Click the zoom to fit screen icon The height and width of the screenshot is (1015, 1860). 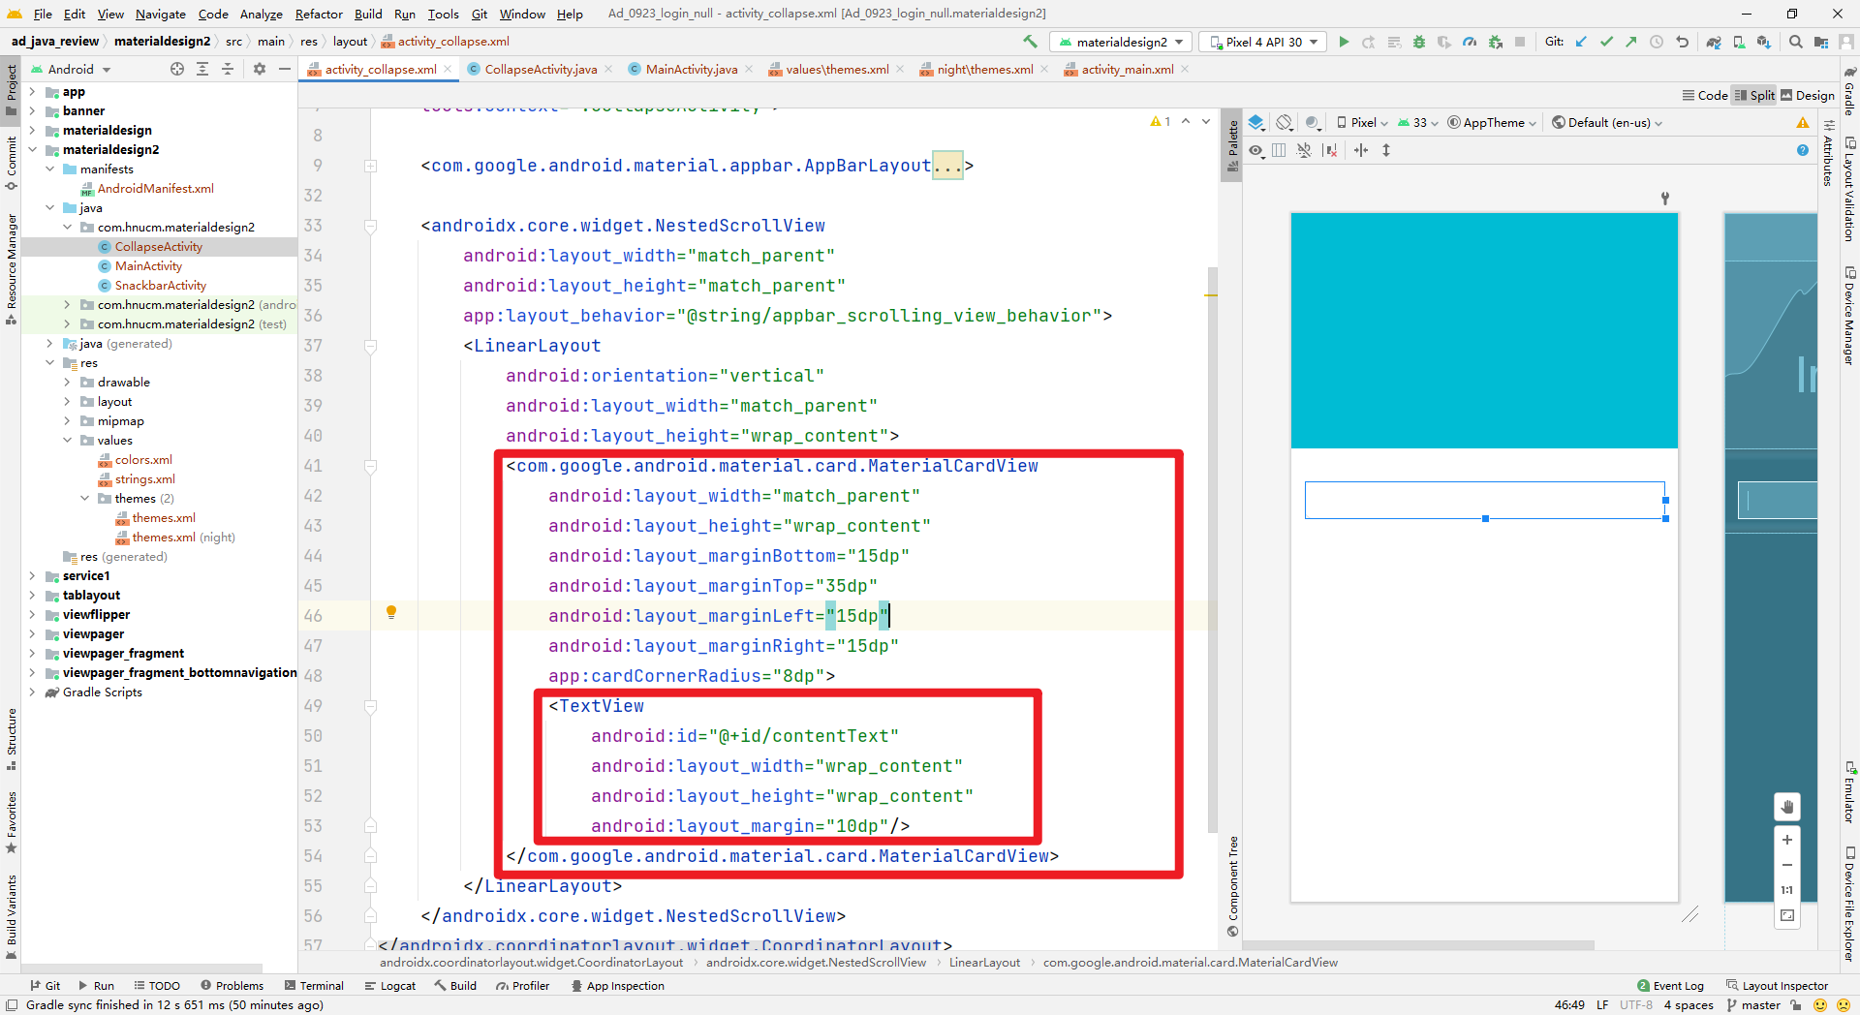(1787, 915)
